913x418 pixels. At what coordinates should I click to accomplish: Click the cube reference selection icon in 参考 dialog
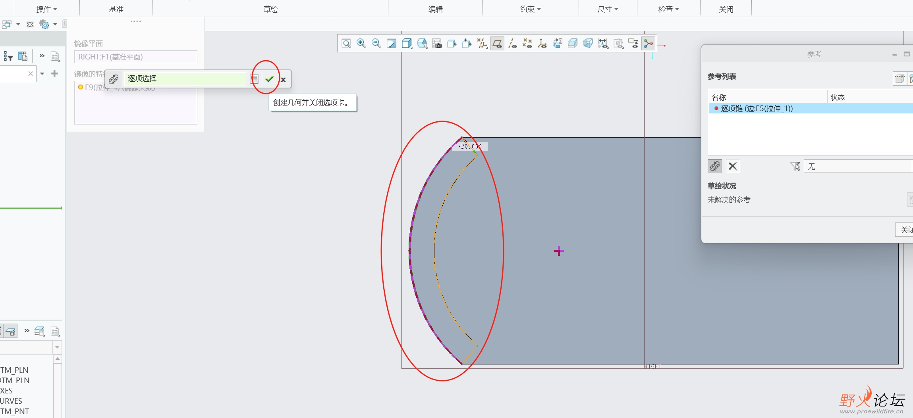point(899,79)
